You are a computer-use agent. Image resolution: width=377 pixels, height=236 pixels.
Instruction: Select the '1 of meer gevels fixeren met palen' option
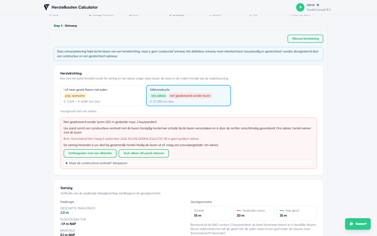[102, 95]
